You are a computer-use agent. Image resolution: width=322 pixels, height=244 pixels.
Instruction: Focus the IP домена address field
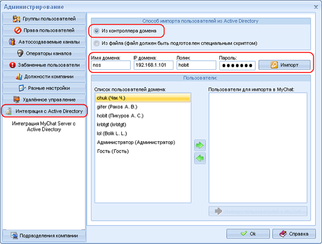(x=152, y=66)
